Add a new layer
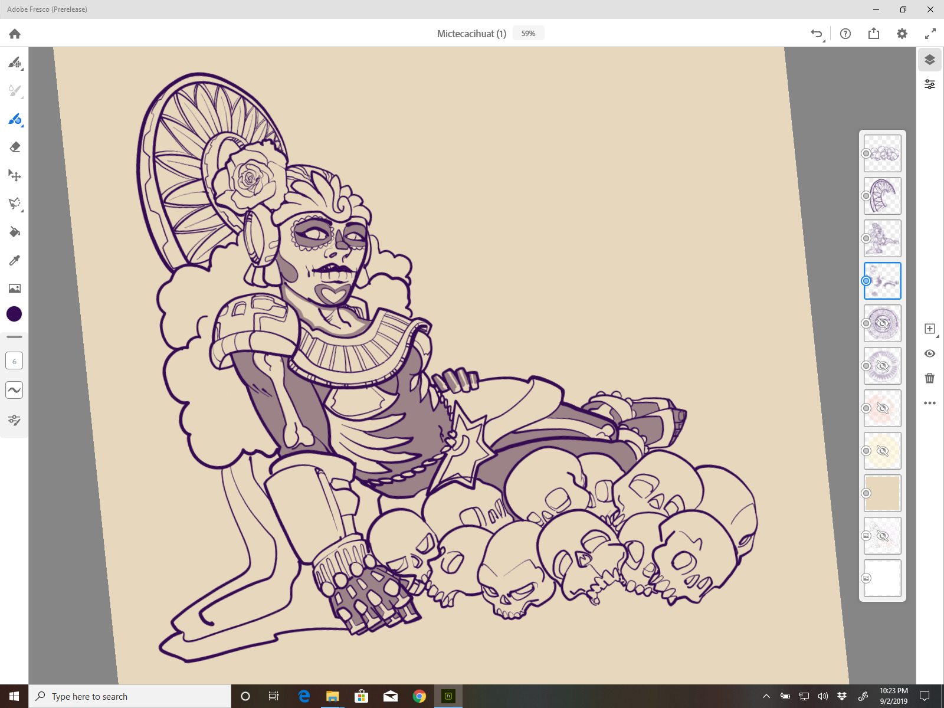Screen dimensions: 944x708 pyautogui.click(x=930, y=329)
